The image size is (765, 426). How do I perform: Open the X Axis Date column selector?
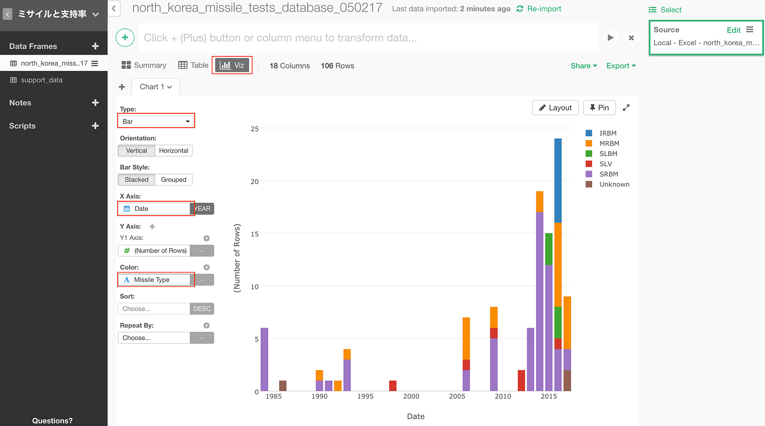(x=154, y=208)
